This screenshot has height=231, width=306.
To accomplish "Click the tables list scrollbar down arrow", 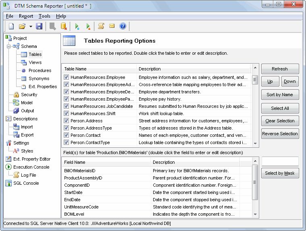I will point(255,143).
